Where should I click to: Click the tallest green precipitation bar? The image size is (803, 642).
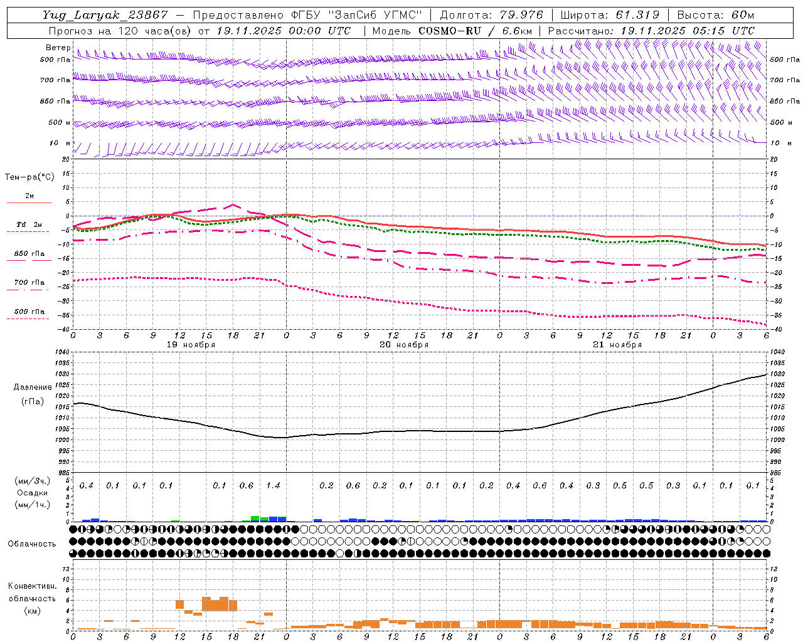point(255,518)
